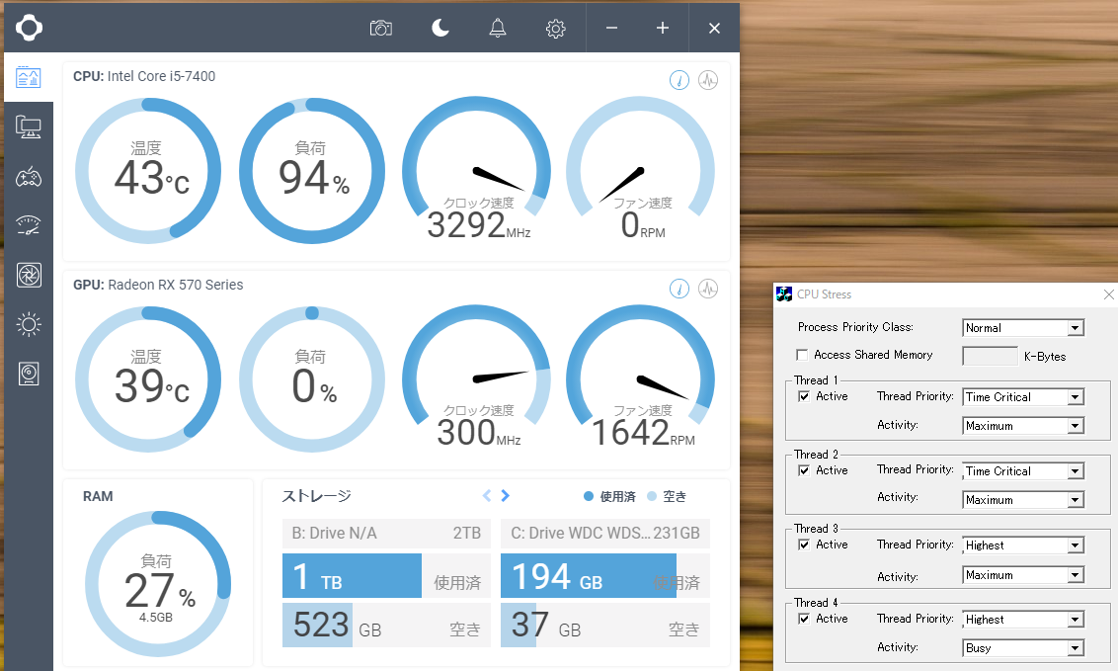This screenshot has height=671, width=1118.
Task: Click the CPU: Intel Core i5-7400 label
Action: pos(144,76)
